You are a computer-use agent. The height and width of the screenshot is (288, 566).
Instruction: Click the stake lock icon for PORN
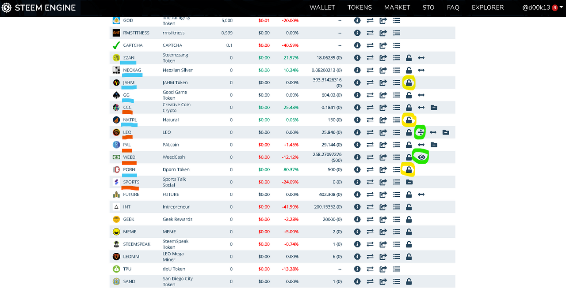click(409, 169)
